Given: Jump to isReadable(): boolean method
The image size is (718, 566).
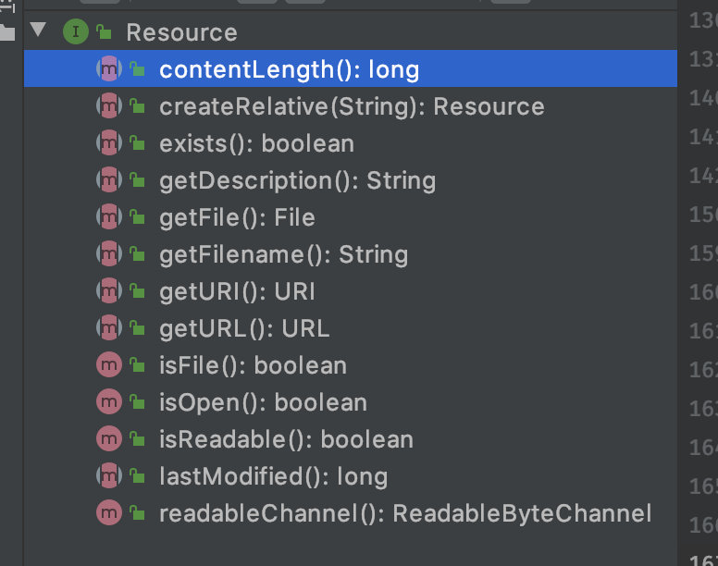Looking at the screenshot, I should pyautogui.click(x=286, y=439).
